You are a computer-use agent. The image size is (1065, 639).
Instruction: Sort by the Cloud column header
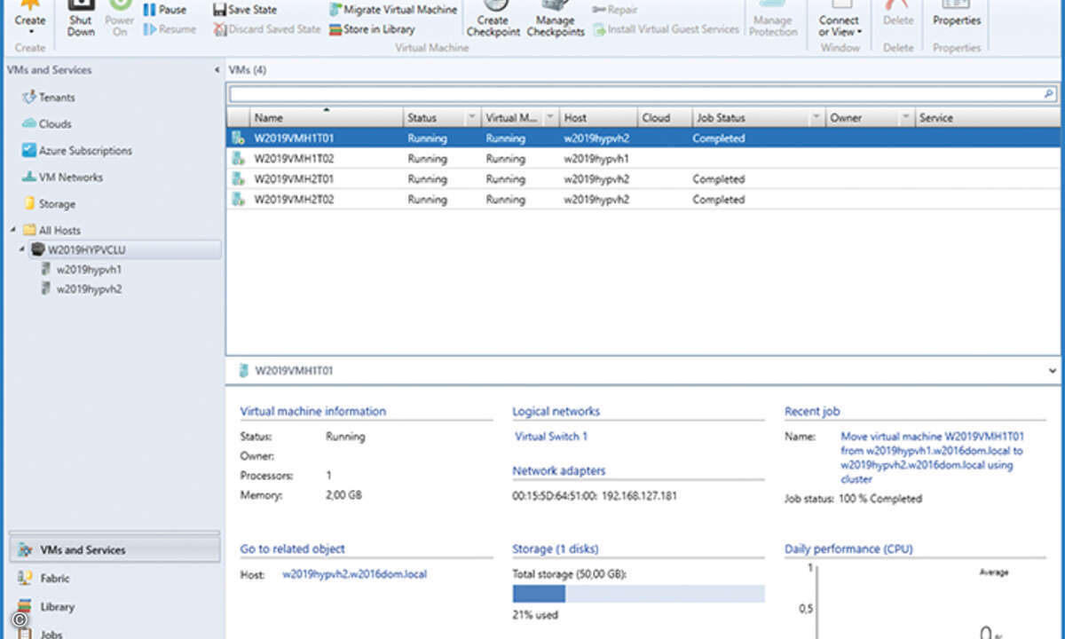[x=665, y=118]
